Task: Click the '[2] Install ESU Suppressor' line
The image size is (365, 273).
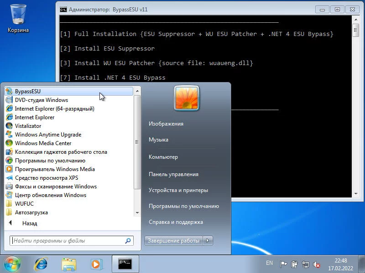Action: click(x=107, y=49)
